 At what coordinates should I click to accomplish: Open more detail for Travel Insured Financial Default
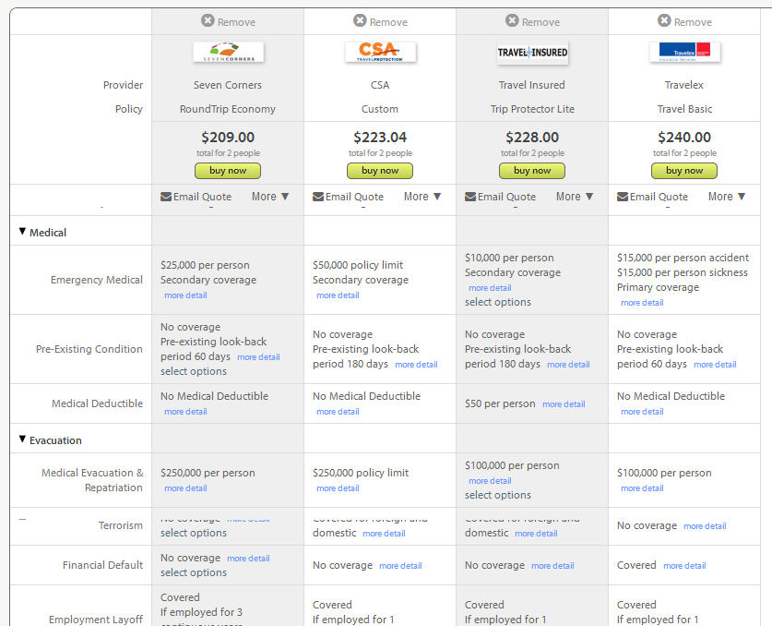552,566
